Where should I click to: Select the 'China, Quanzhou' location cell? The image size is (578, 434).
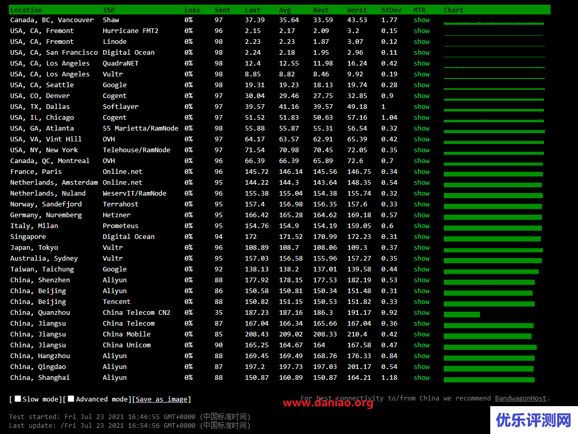point(40,312)
